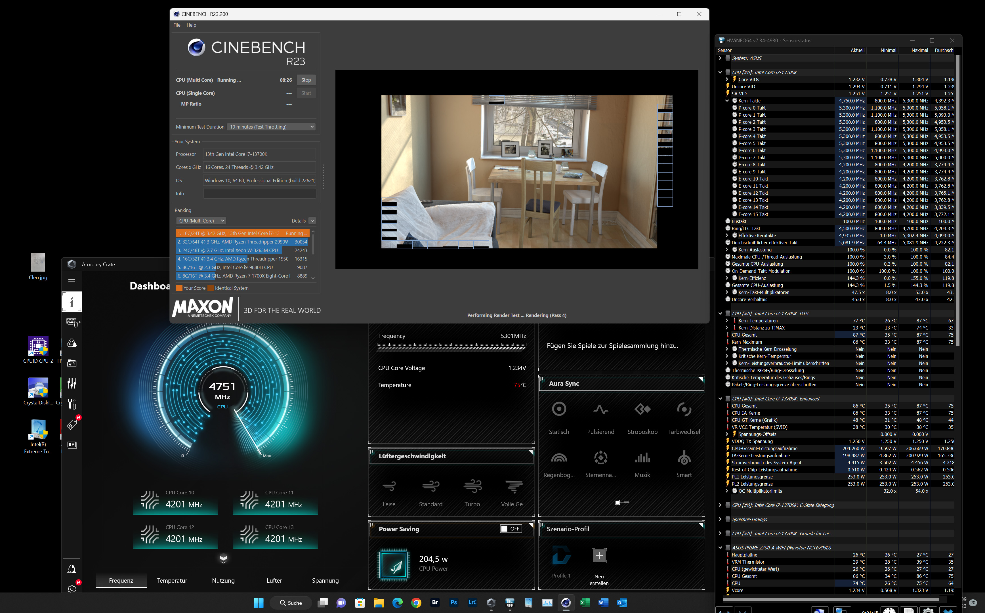Switch to the Temperatur tab
The width and height of the screenshot is (985, 613).
172,581
